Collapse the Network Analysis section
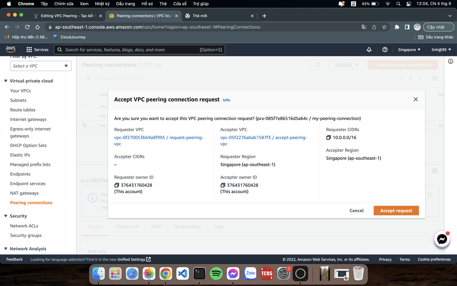Image resolution: width=457 pixels, height=286 pixels. (6, 249)
